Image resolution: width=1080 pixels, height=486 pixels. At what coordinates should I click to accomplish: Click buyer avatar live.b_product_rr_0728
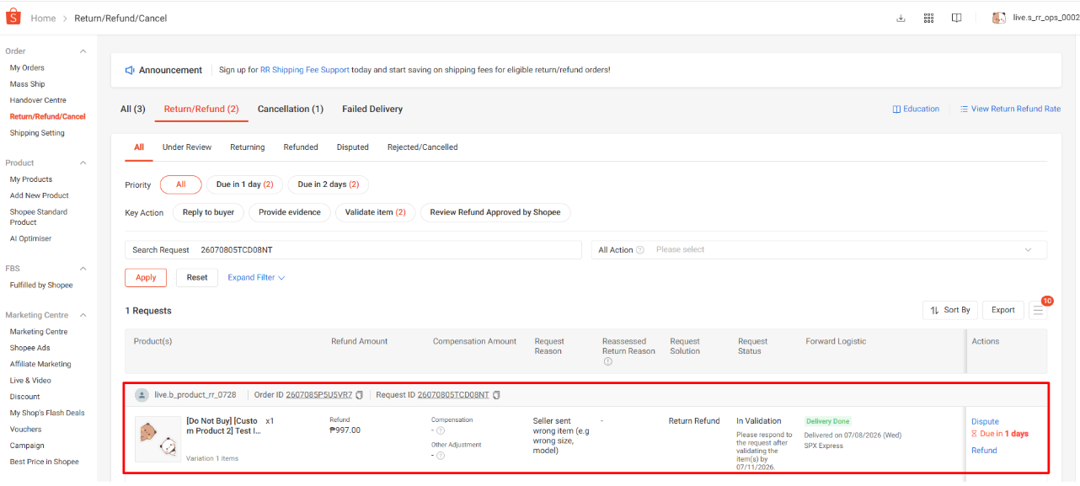pyautogui.click(x=142, y=395)
